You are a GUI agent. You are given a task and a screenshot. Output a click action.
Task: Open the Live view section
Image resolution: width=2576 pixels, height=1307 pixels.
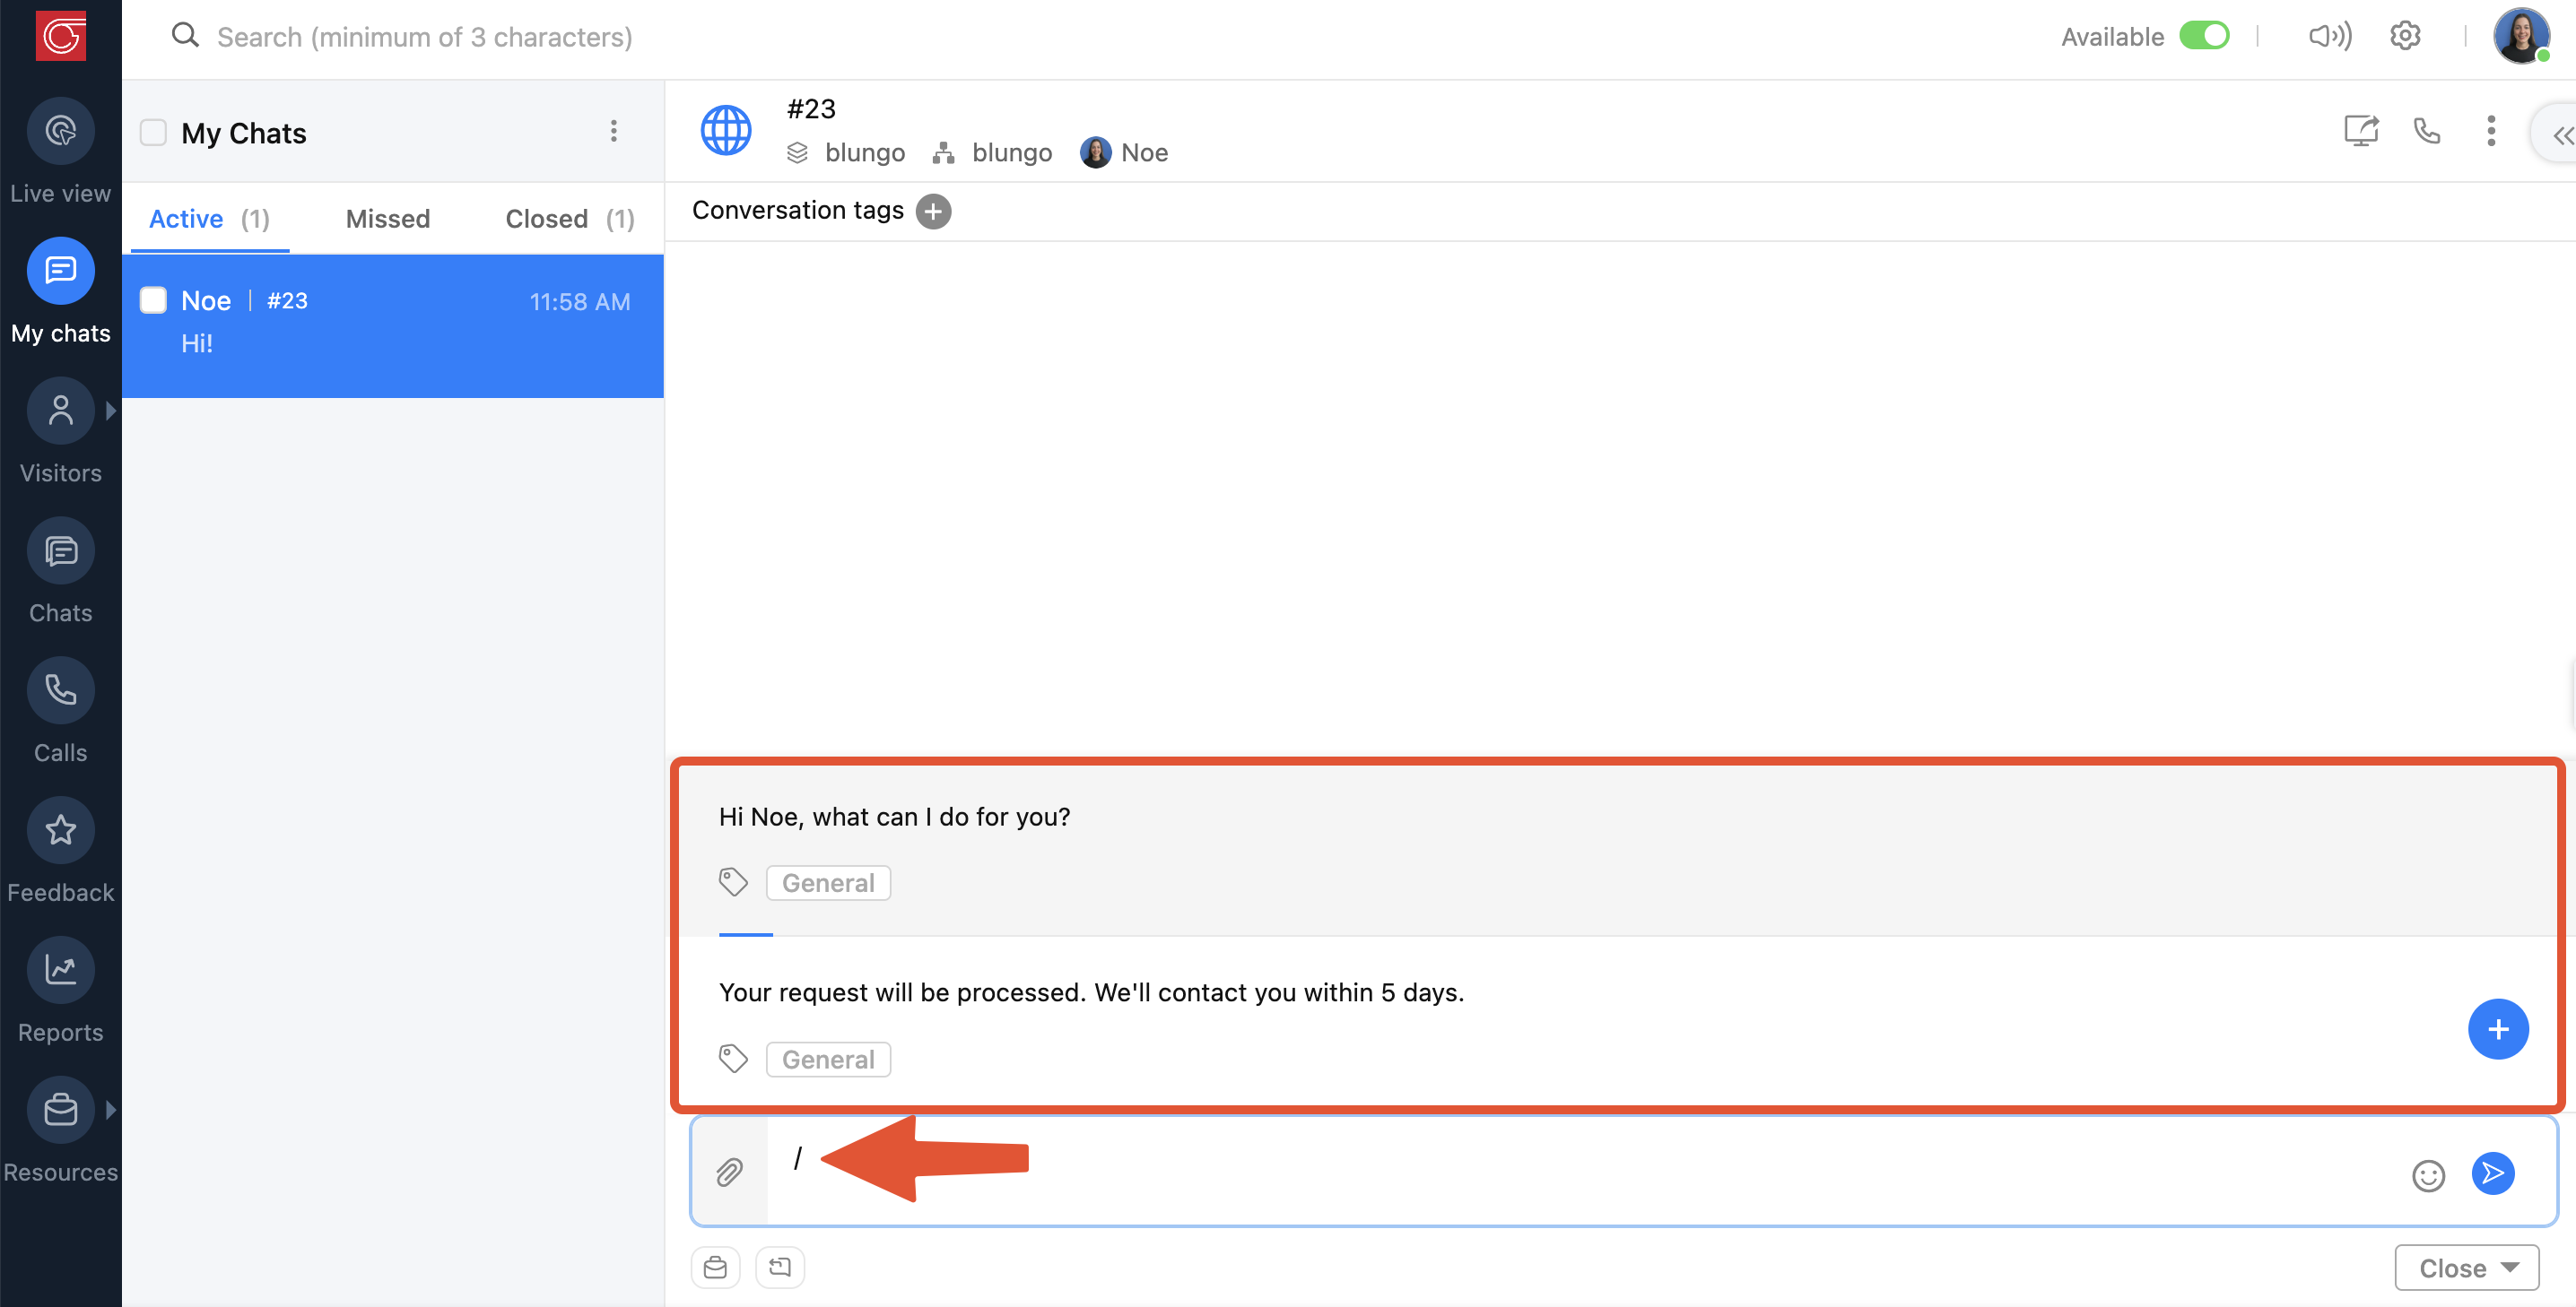[60, 132]
